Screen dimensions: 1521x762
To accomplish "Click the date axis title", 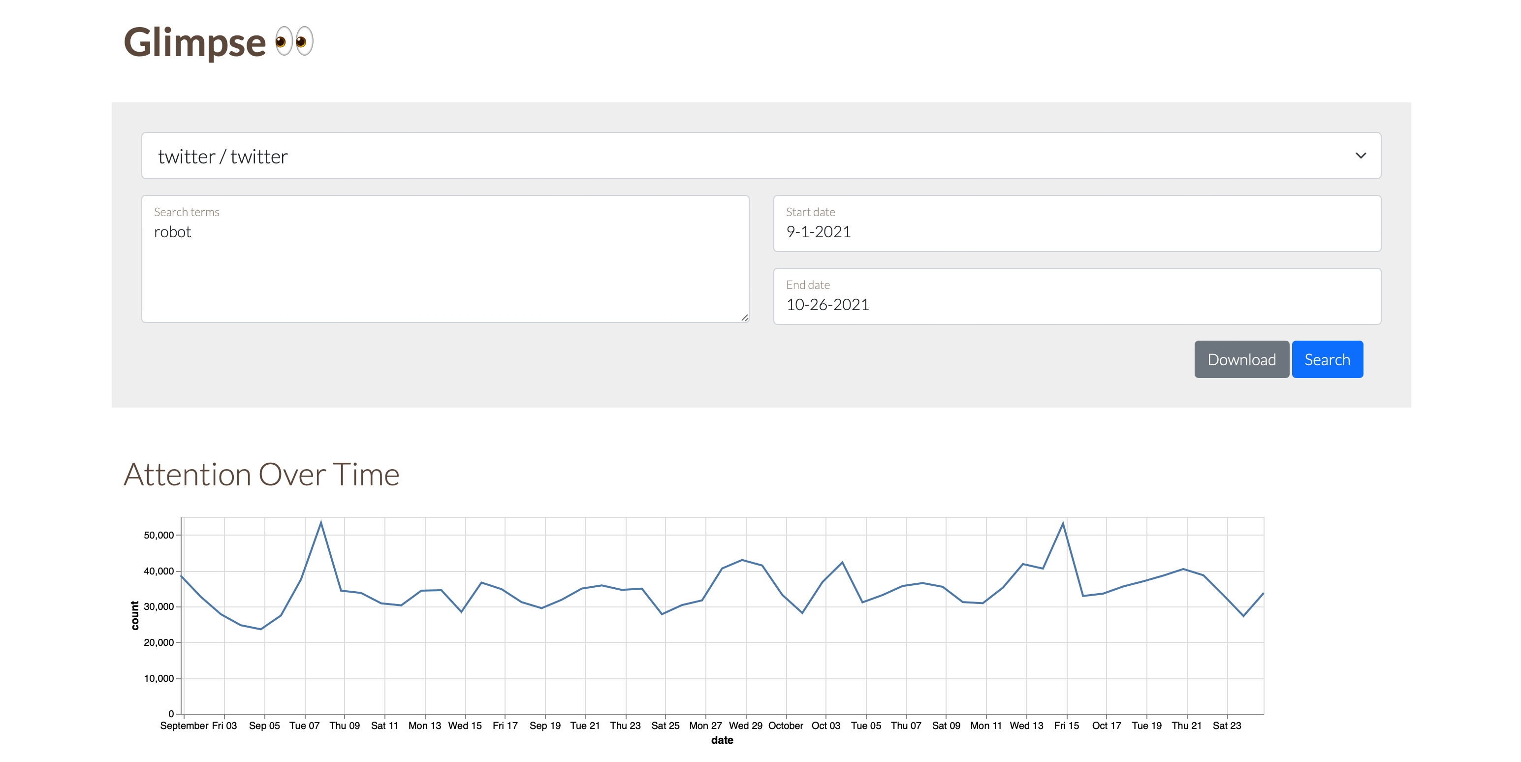I will tap(722, 740).
